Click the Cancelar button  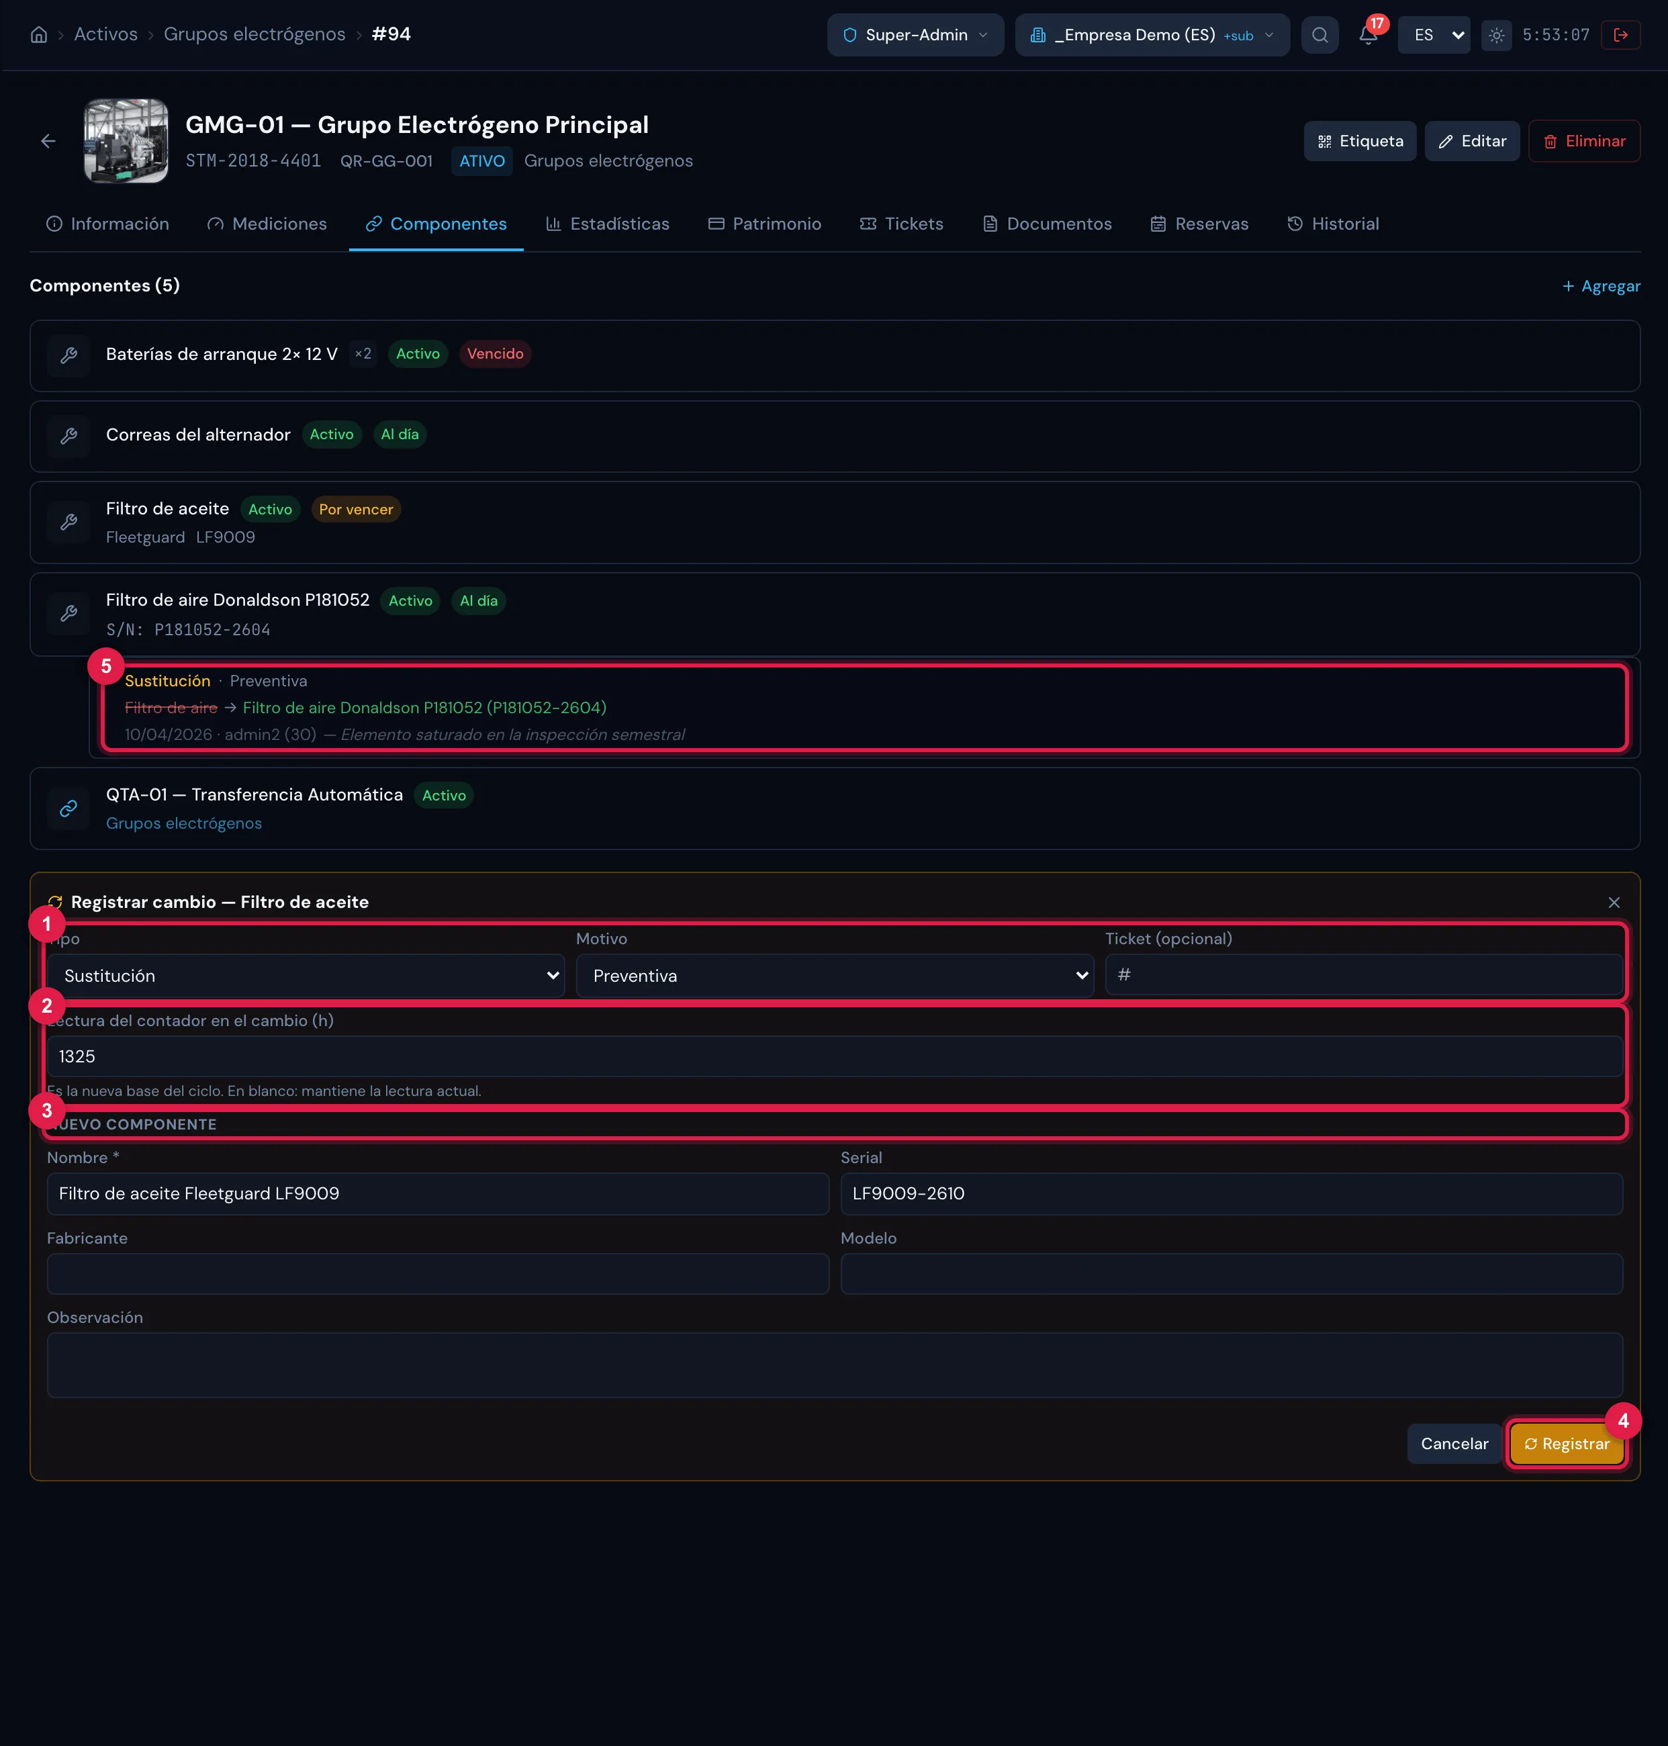pos(1454,1444)
